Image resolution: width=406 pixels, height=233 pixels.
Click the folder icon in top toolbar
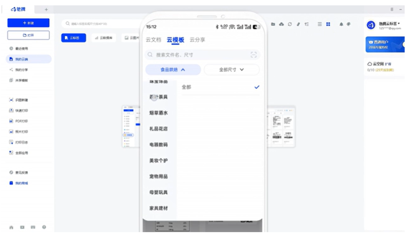tap(273, 24)
